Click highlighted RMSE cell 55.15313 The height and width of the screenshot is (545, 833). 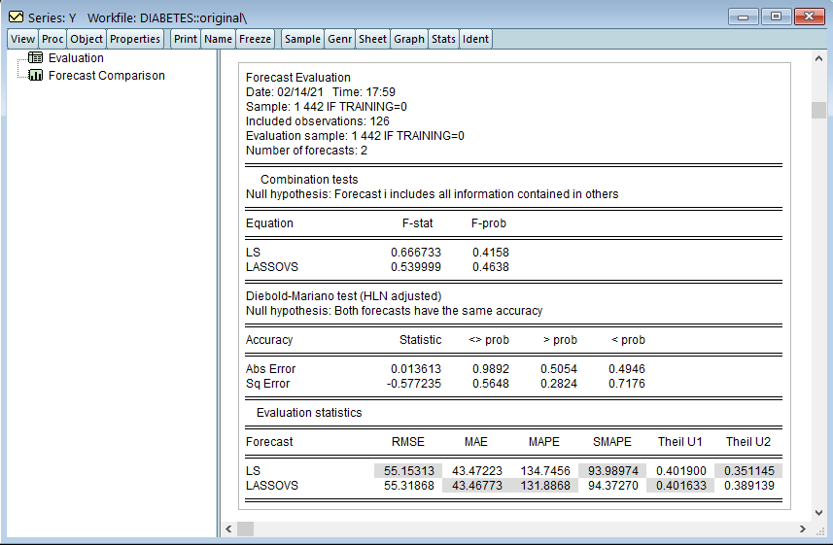pyautogui.click(x=408, y=470)
